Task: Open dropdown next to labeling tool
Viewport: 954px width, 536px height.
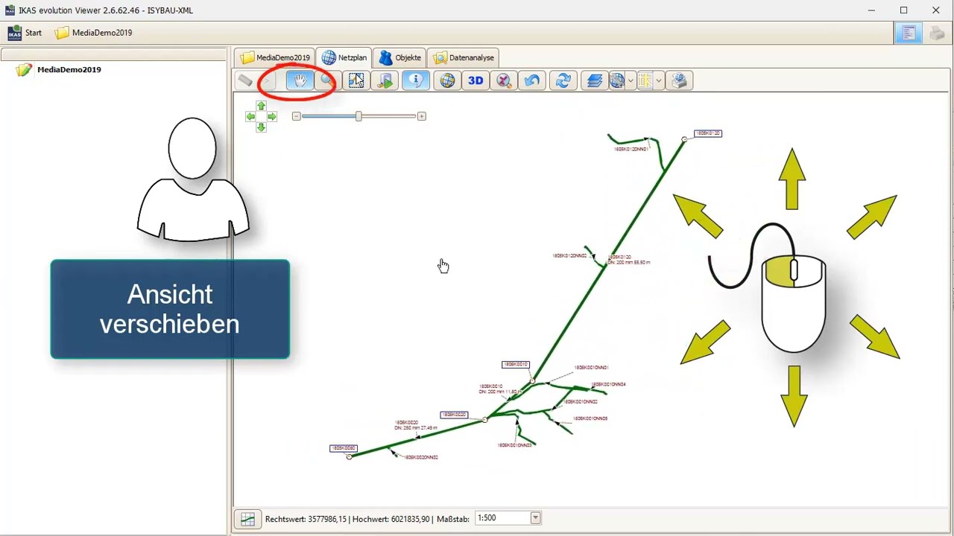Action: tap(659, 80)
